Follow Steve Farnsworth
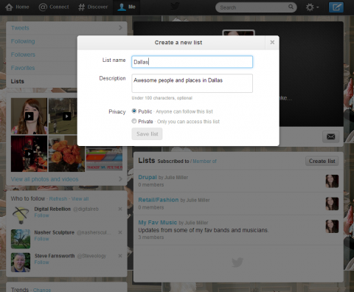Viewport: 354px width, 292px height. (x=41, y=263)
